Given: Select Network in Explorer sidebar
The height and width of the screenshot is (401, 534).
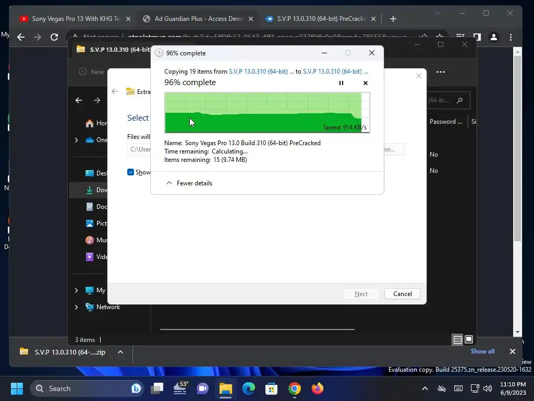Looking at the screenshot, I should click(x=103, y=307).
